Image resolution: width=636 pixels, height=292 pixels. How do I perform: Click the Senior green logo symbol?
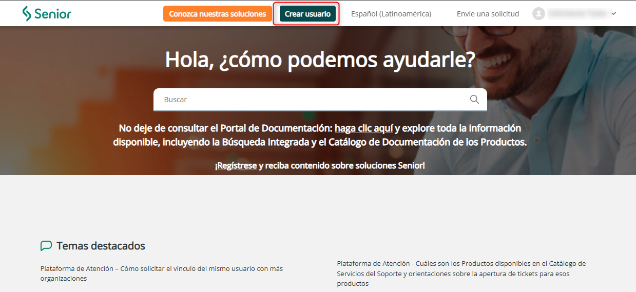pos(27,14)
